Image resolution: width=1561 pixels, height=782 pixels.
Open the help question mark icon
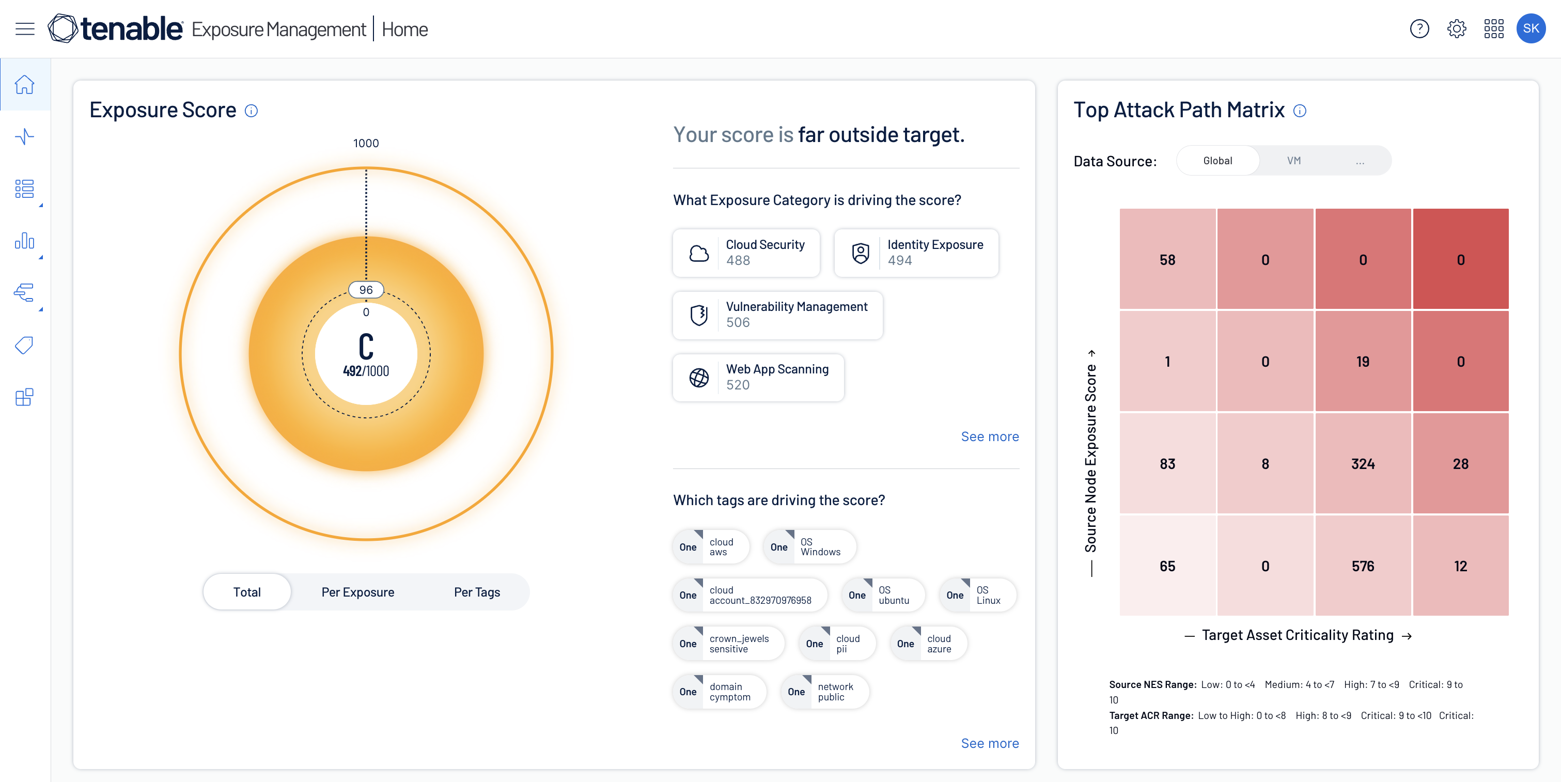[x=1419, y=28]
